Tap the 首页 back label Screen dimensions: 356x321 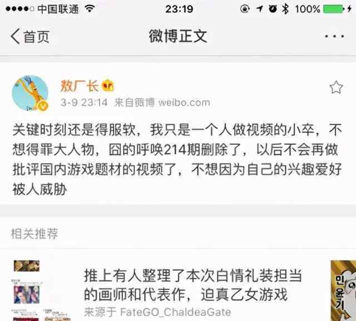[37, 36]
